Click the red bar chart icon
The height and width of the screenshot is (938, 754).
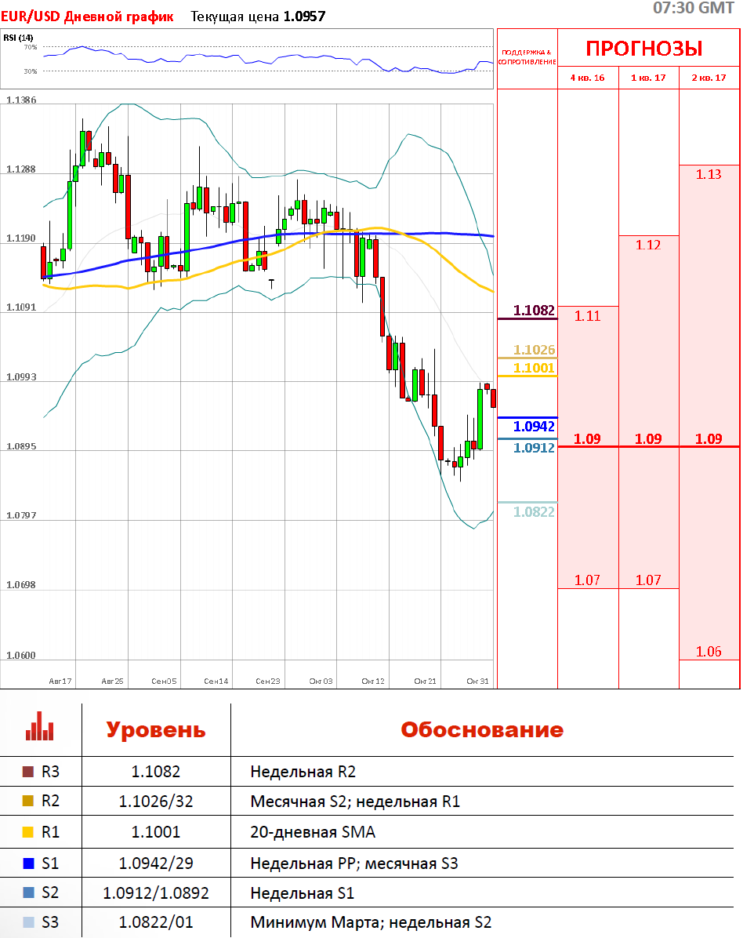[x=39, y=726]
